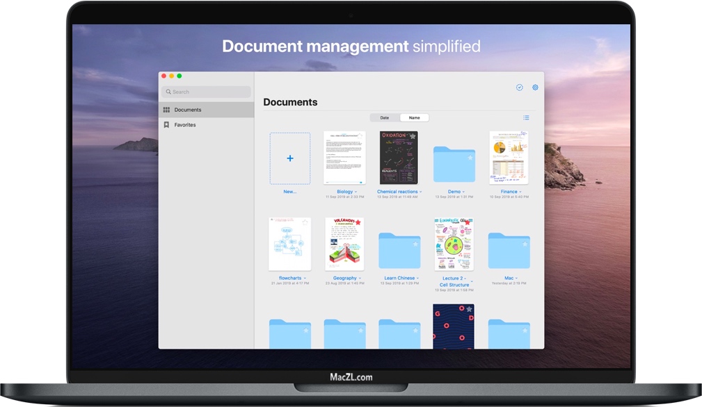Click the Demo folder name
This screenshot has width=702, height=407.
(454, 192)
